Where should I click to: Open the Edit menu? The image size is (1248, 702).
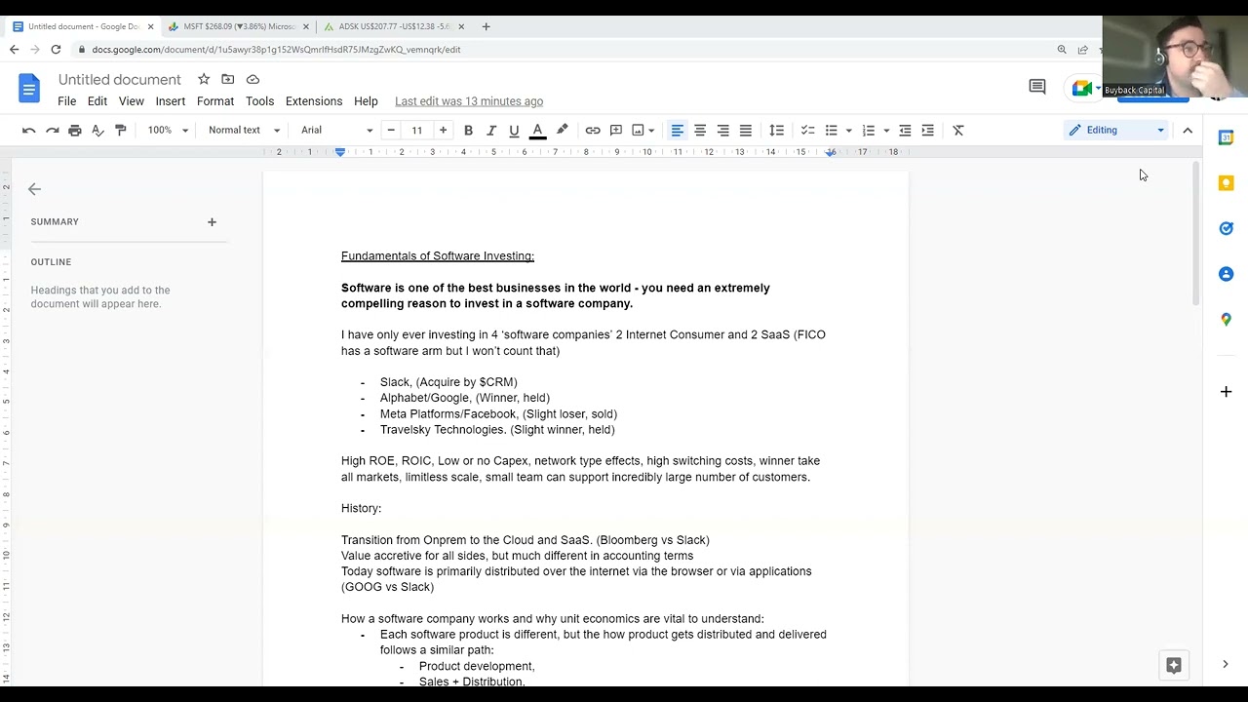pyautogui.click(x=97, y=101)
